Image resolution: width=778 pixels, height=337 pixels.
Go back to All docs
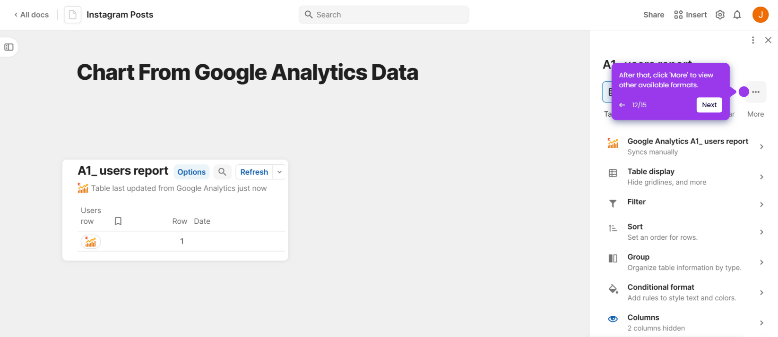coord(31,15)
